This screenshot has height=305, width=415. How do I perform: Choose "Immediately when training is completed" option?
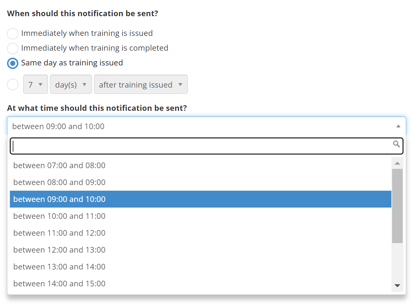(x=13, y=49)
